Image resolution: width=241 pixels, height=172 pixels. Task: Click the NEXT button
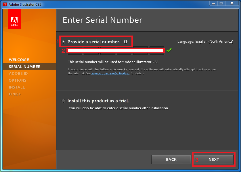point(214,159)
